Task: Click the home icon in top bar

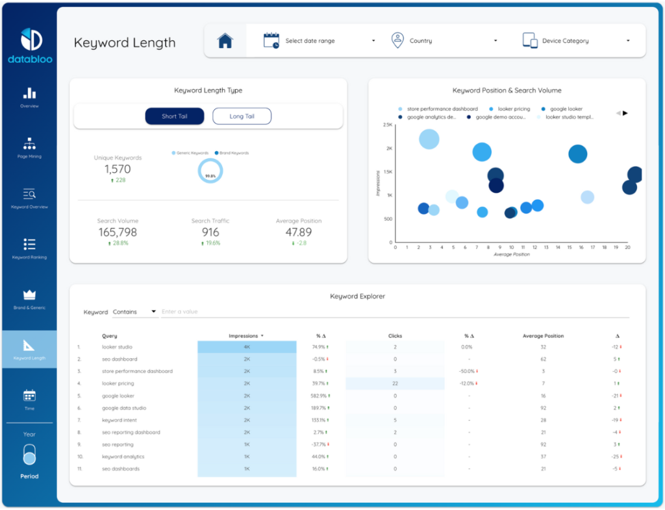Action: point(225,41)
